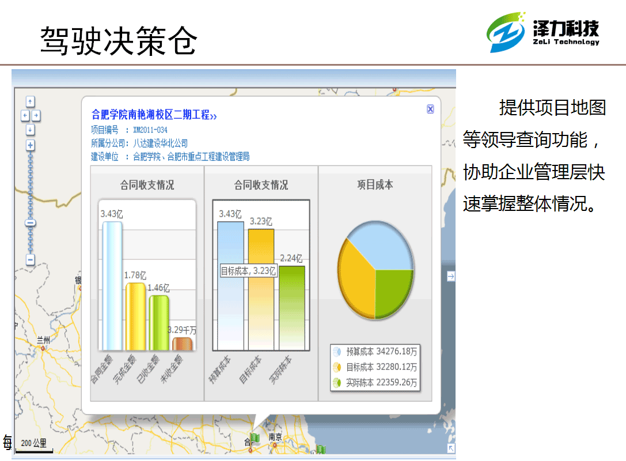This screenshot has width=626, height=461.
Task: Click the 泽力科技 company logo
Action: [x=543, y=33]
